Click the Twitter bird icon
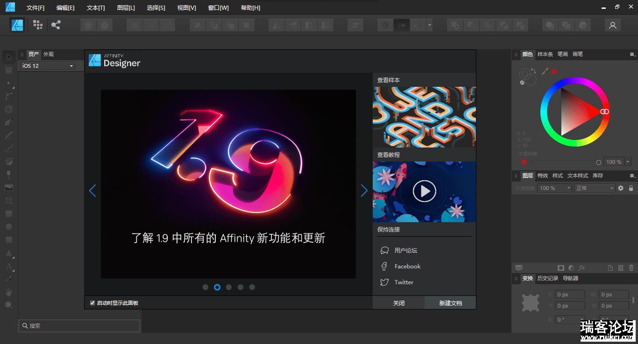 click(384, 282)
